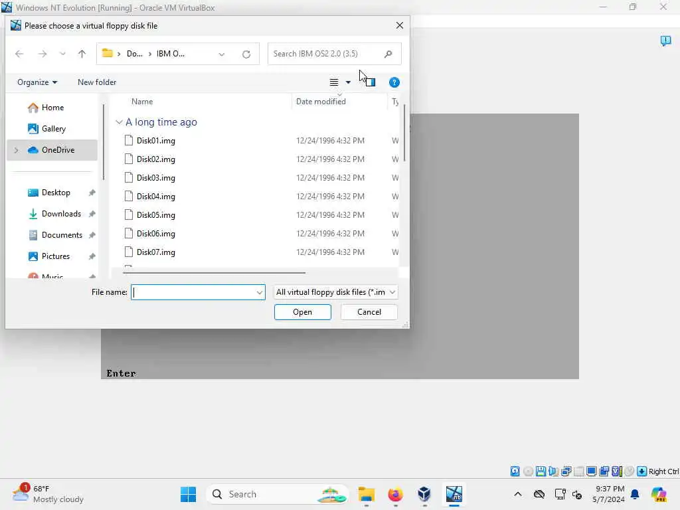The image size is (680, 510).
Task: Select Disk07.img file
Action: (x=155, y=252)
